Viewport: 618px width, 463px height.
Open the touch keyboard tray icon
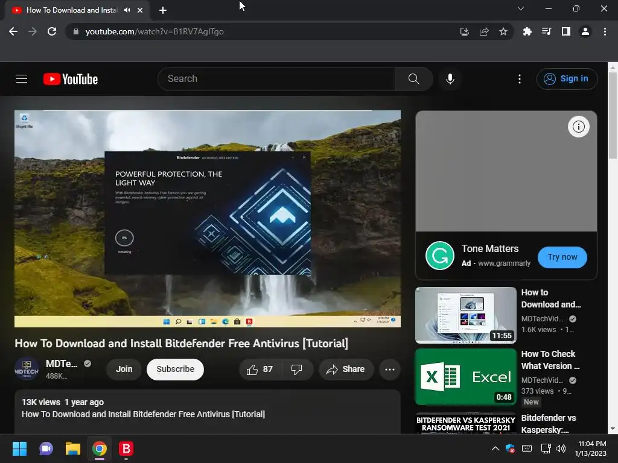point(526,449)
